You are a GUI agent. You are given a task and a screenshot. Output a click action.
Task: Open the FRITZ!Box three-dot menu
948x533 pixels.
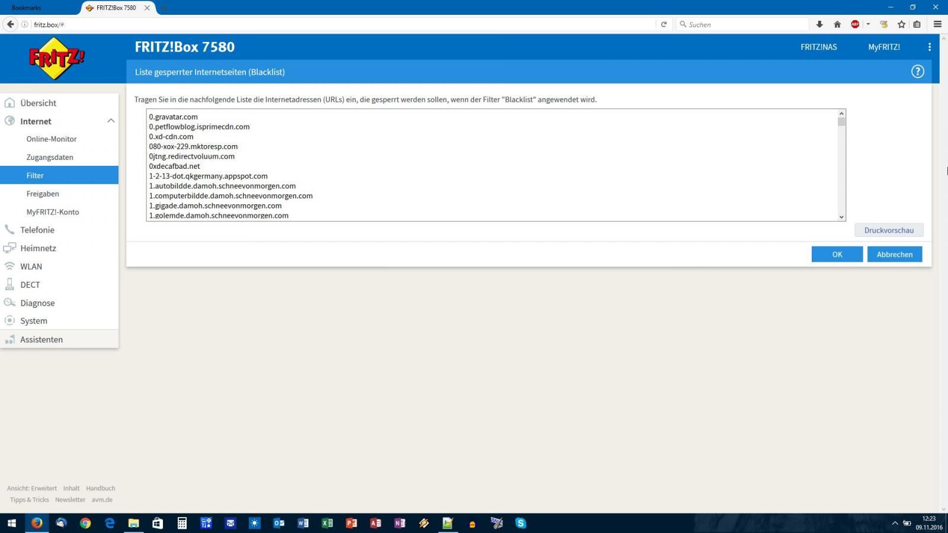929,47
